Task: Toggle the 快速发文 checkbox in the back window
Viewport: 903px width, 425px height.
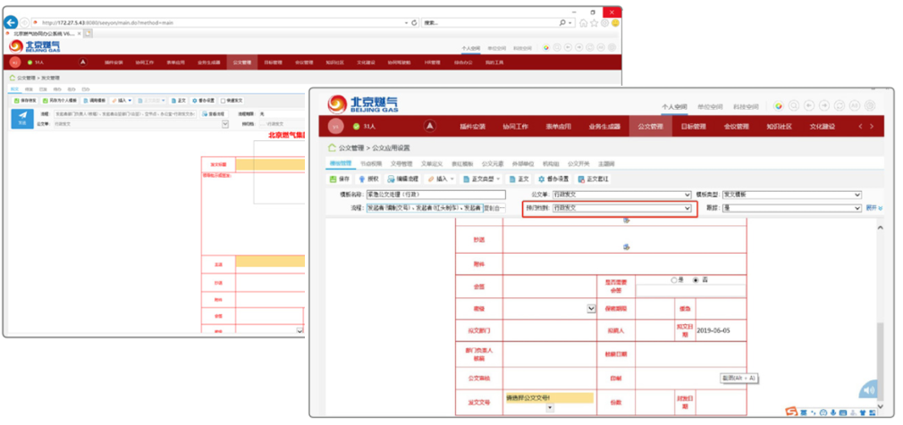Action: 224,100
